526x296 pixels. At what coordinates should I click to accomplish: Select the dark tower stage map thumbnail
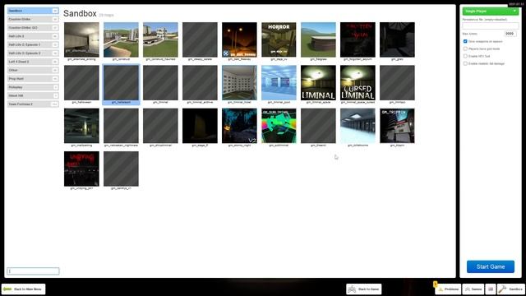click(200, 126)
